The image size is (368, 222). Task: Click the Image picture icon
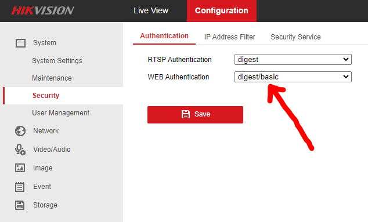pos(20,168)
